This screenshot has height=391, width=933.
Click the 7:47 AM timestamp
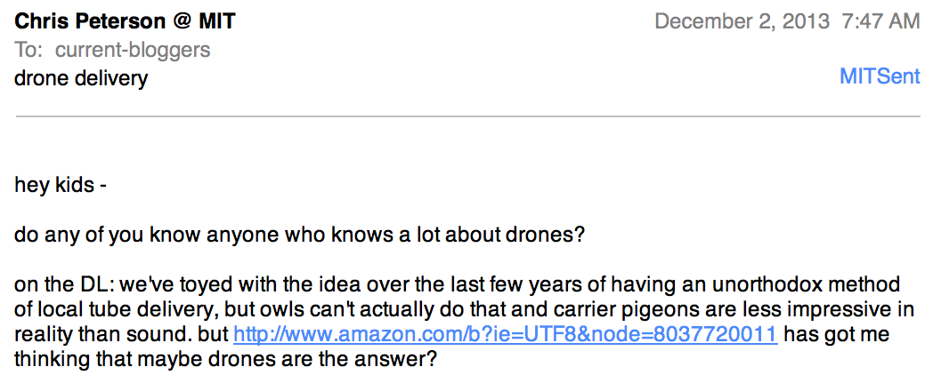tap(881, 22)
